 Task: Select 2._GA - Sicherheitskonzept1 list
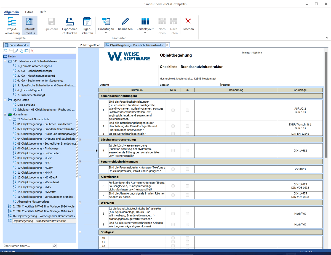point(35,71)
